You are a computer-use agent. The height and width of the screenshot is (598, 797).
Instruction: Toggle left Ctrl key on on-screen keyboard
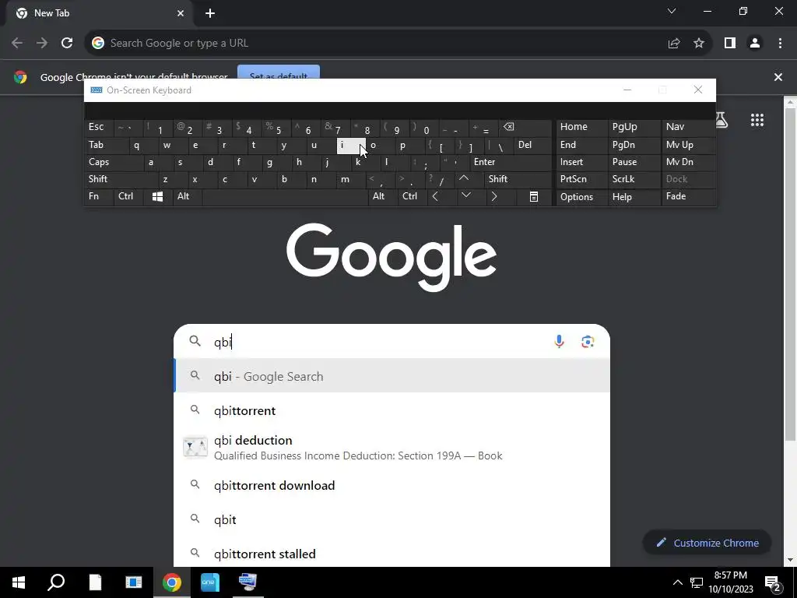coord(128,196)
